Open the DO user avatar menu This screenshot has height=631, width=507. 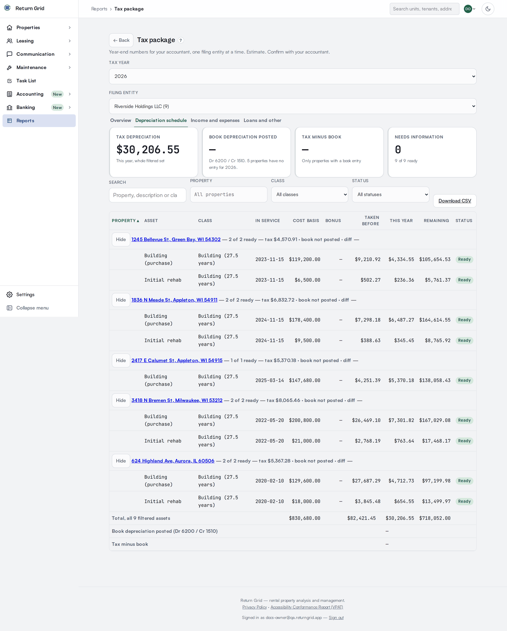470,9
